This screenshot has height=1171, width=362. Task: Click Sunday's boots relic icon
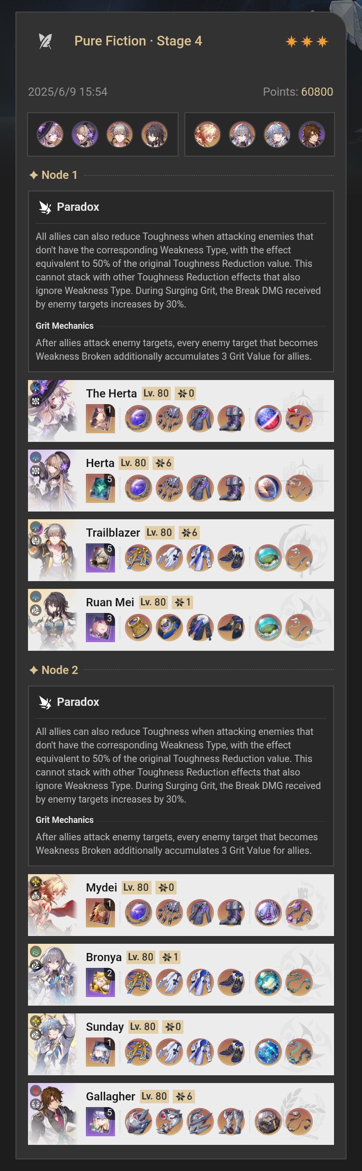point(231,1052)
